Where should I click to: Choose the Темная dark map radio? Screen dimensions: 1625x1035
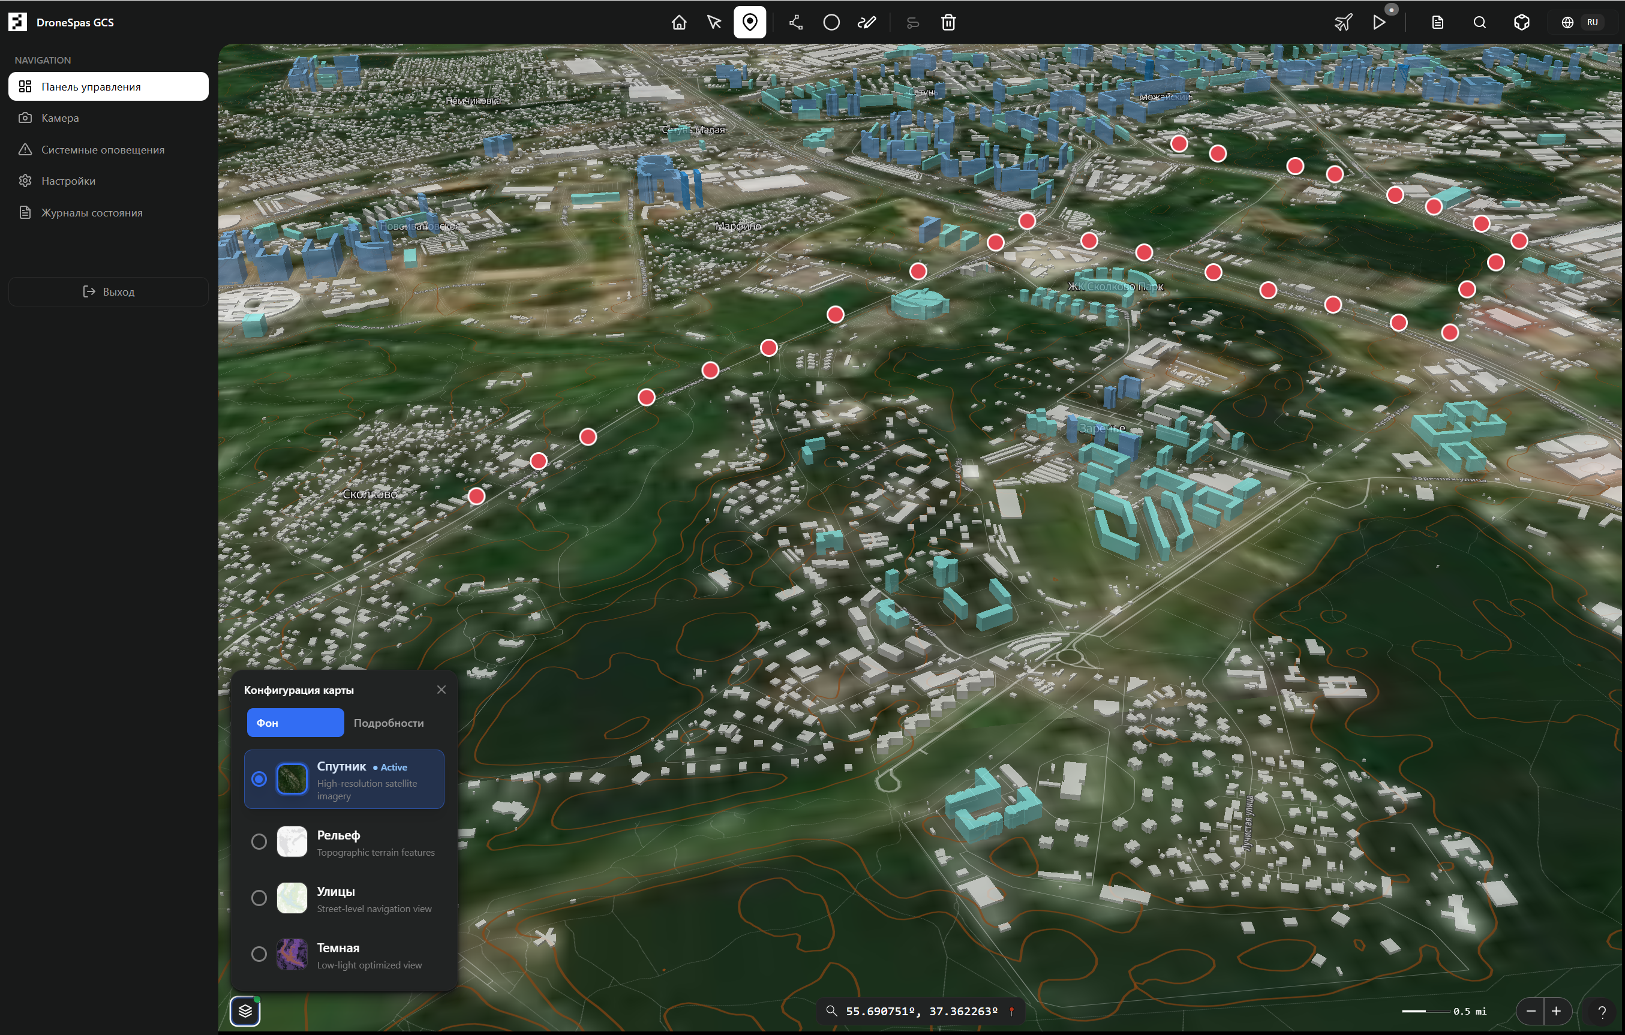coord(259,954)
